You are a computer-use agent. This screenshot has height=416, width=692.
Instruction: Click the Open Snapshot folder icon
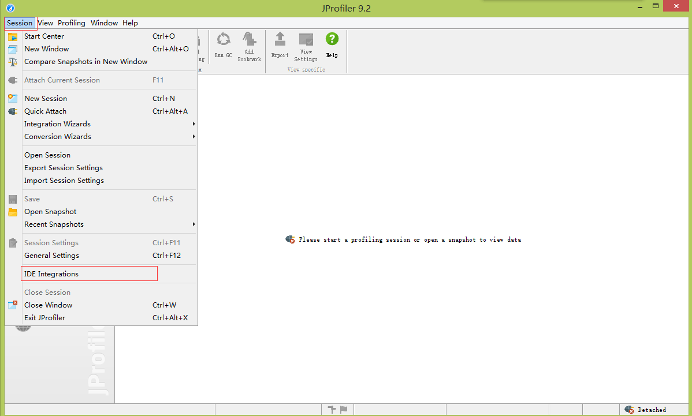[x=13, y=212]
